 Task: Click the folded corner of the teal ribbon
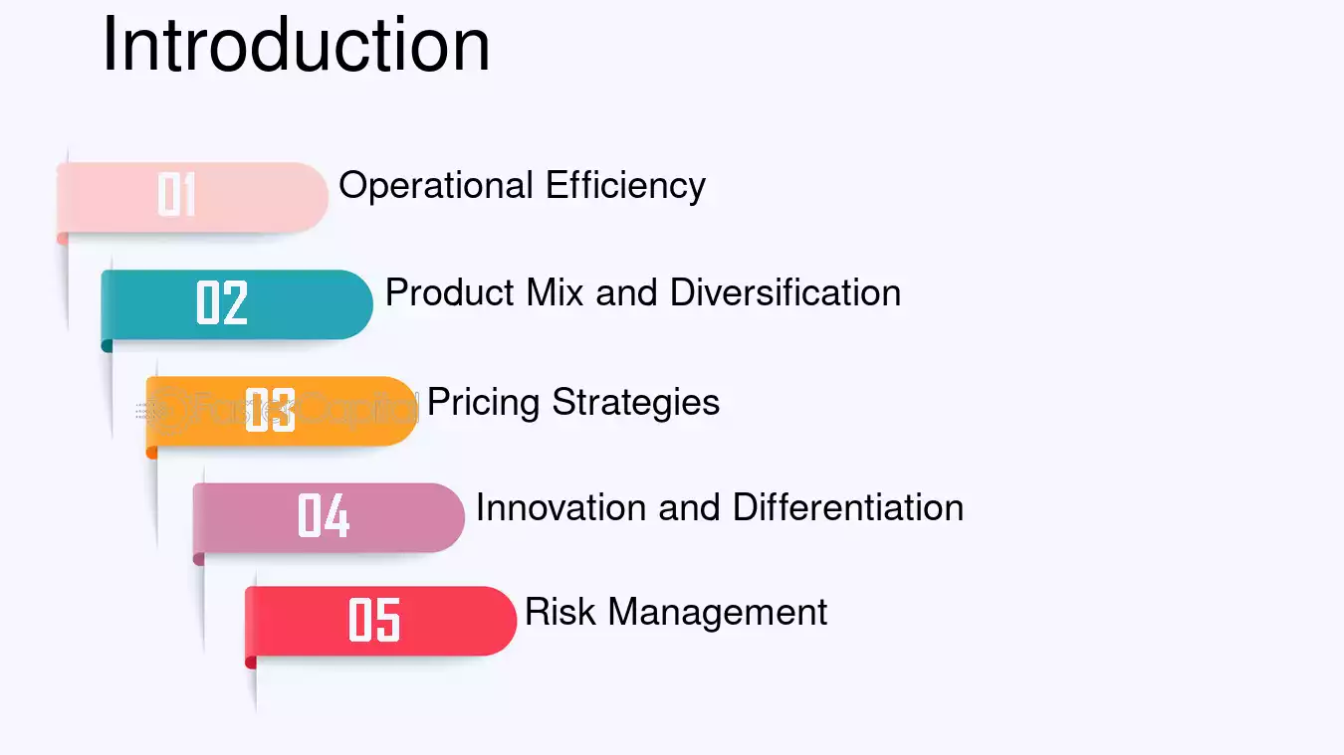click(x=107, y=345)
